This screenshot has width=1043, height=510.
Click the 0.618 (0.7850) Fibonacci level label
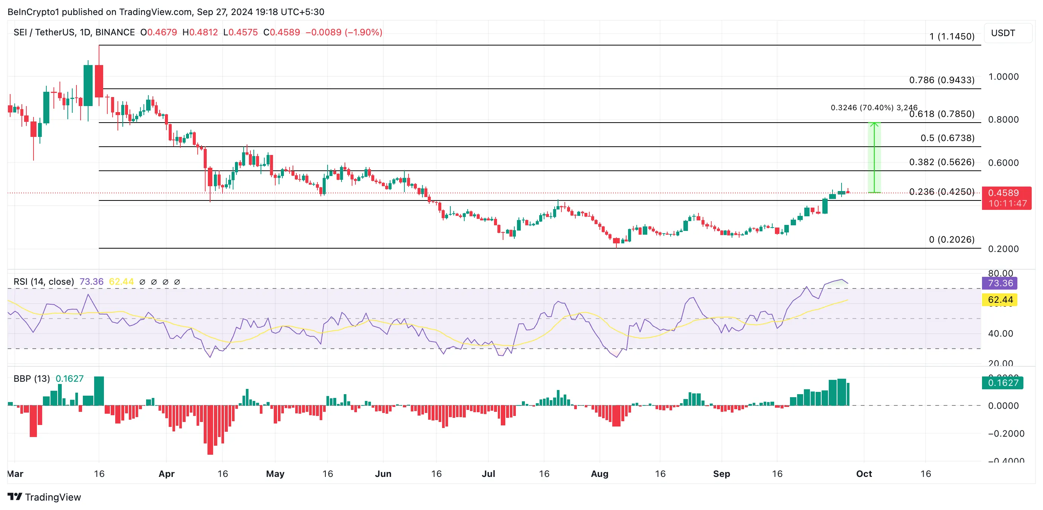(942, 114)
